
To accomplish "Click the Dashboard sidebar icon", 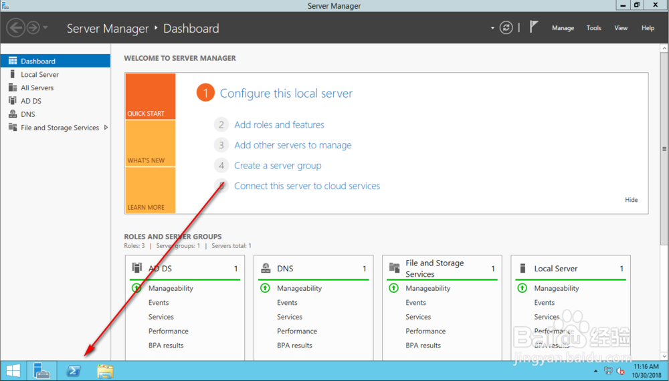I will click(x=13, y=61).
